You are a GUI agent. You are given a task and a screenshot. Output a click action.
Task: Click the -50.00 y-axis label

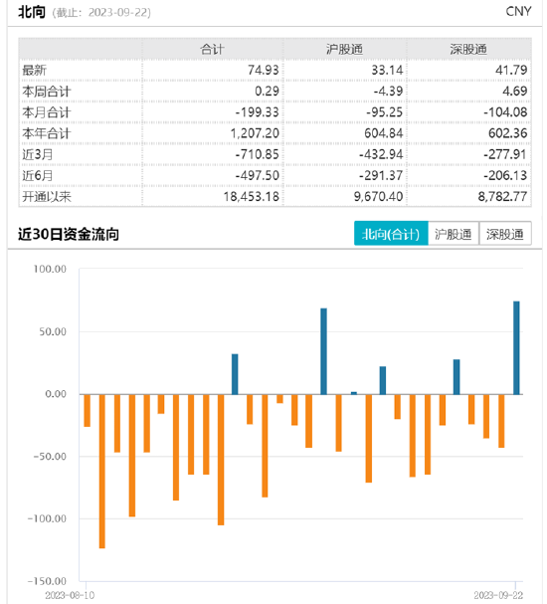50,457
